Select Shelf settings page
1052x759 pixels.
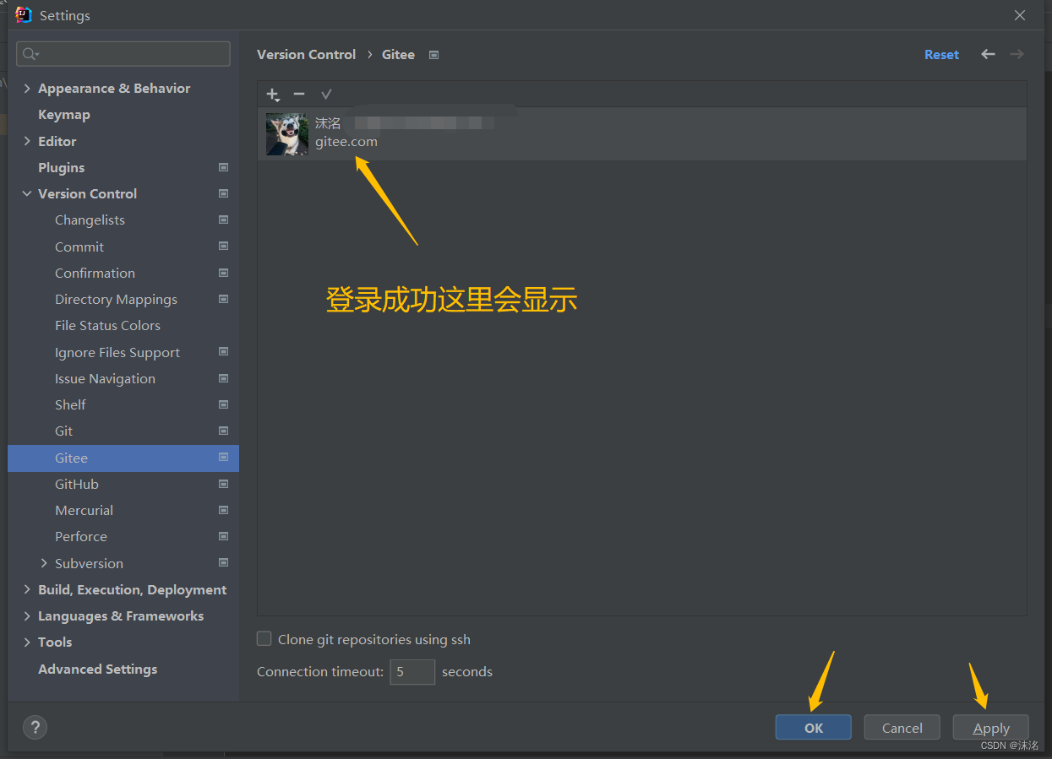[70, 404]
